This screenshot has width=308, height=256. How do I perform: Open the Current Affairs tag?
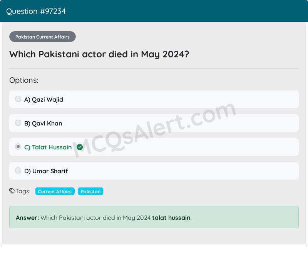(x=55, y=191)
